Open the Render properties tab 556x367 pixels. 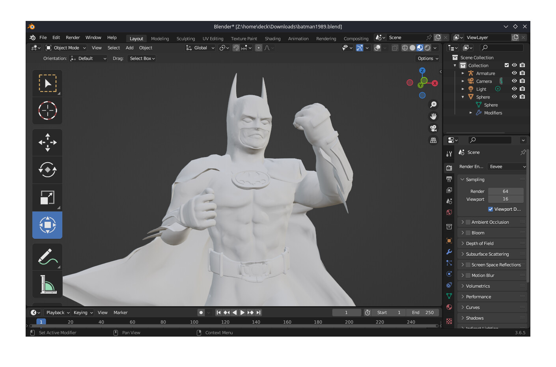(x=449, y=168)
